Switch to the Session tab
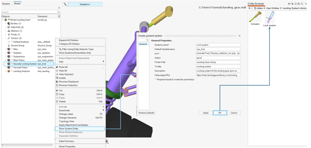Image resolution: width=311 pixels, height=148 pixels. pos(6,4)
